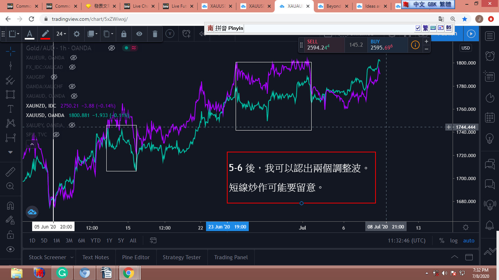499x280 pixels.
Task: Click the browser address bar URL
Action: [90, 19]
